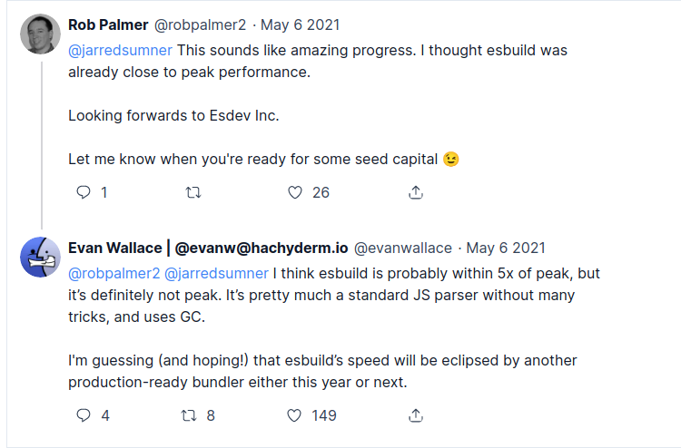Click @robpalmer2 mention in Evan's reply
Screen dimensions: 681x448
114,273
